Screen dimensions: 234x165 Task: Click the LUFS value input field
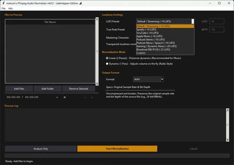pos(216,21)
